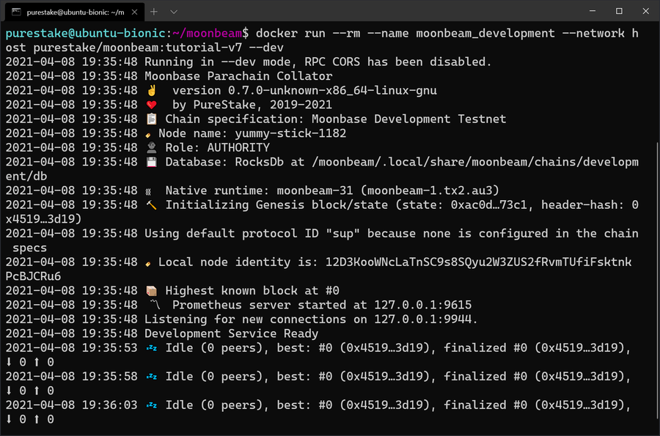This screenshot has height=436, width=660.
Task: Click the tag emoji before Local node identity
Action: click(x=147, y=264)
